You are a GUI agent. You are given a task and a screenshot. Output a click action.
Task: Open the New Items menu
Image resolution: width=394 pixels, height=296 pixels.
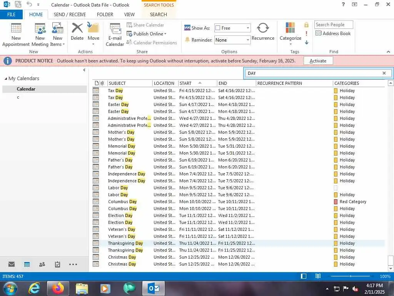pyautogui.click(x=58, y=35)
